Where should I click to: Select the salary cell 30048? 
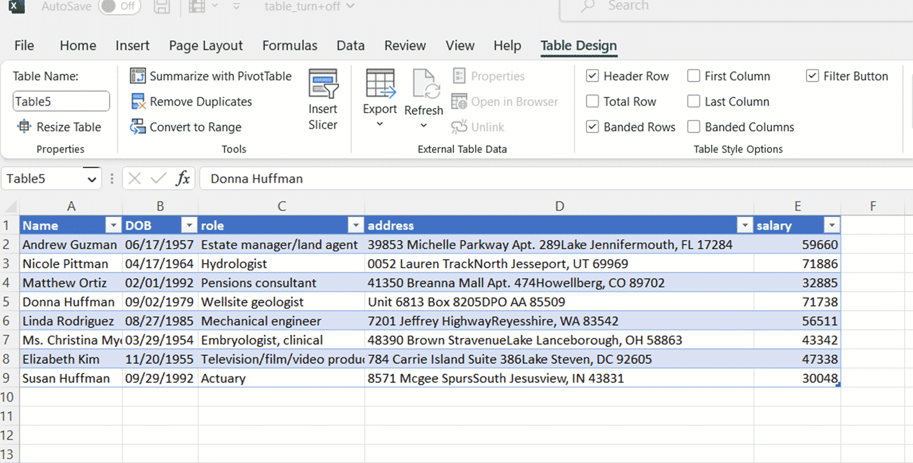pyautogui.click(x=797, y=378)
